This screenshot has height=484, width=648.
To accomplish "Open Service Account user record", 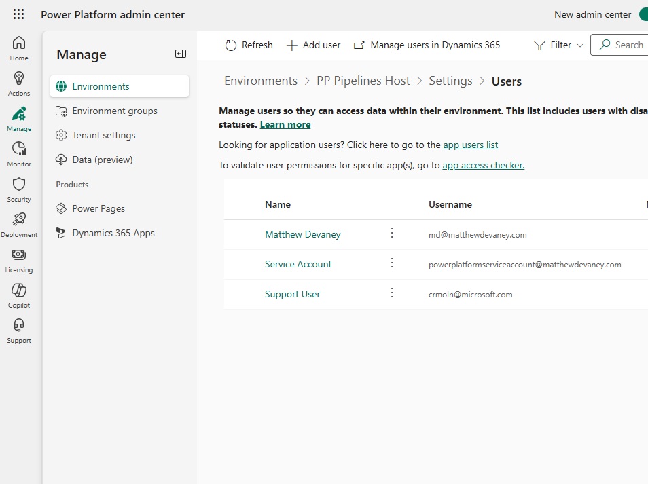I will click(x=298, y=264).
